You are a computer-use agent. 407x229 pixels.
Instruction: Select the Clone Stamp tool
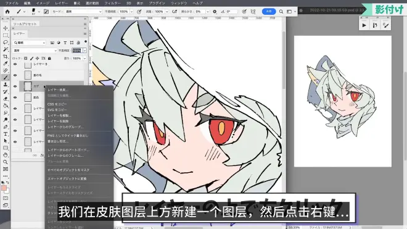point(5,85)
